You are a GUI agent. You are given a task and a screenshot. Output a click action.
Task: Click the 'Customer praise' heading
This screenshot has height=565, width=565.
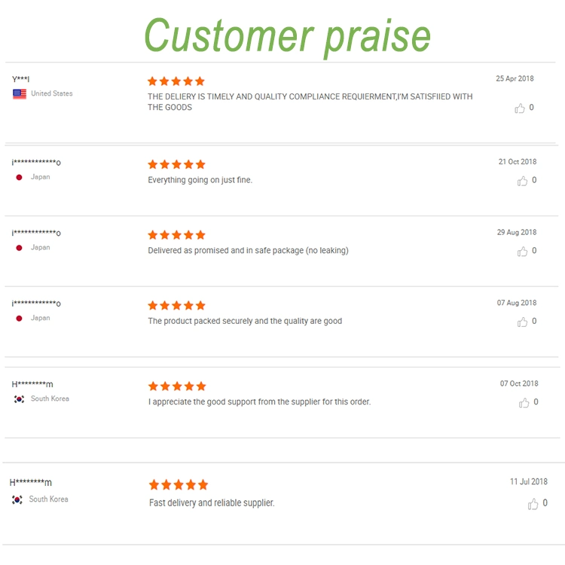287,35
